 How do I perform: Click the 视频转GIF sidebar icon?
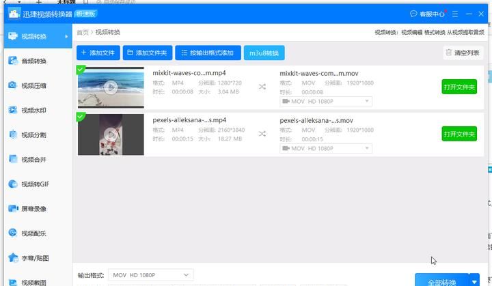[13, 184]
